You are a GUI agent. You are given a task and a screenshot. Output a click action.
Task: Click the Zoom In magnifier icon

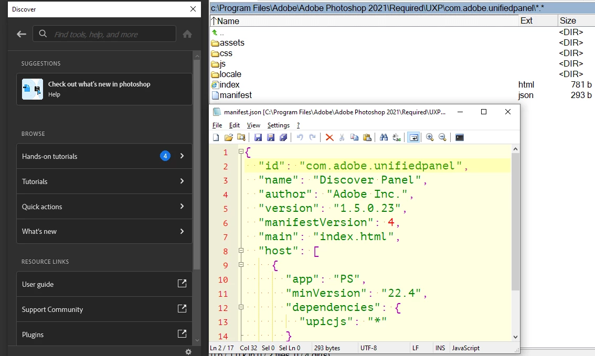430,137
